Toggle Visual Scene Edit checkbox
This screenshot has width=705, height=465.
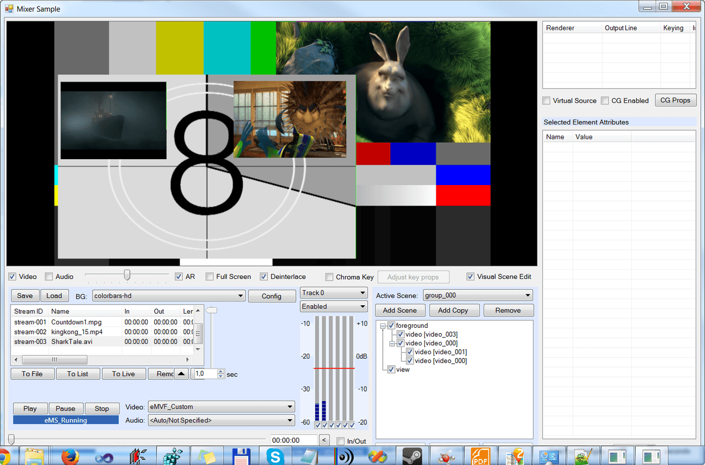470,277
